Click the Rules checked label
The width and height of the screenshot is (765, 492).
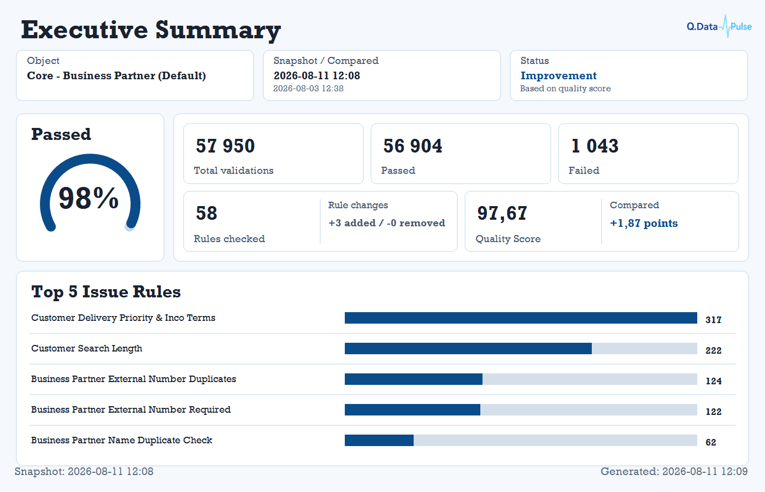click(x=229, y=239)
